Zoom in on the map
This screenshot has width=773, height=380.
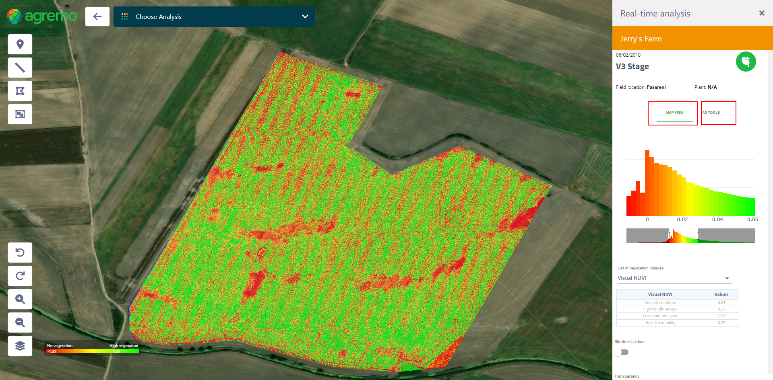pyautogui.click(x=20, y=299)
